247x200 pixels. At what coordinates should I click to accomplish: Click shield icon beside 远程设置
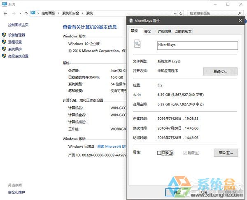(4, 42)
